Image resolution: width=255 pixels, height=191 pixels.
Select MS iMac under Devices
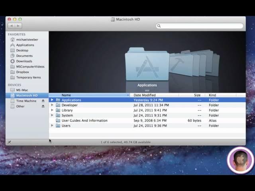pyautogui.click(x=19, y=90)
